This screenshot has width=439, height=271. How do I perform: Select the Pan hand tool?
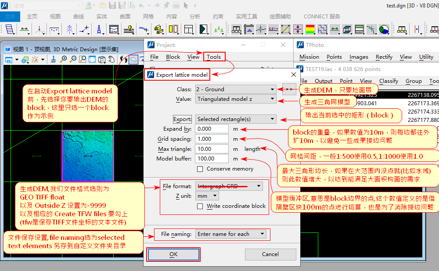click(x=111, y=59)
